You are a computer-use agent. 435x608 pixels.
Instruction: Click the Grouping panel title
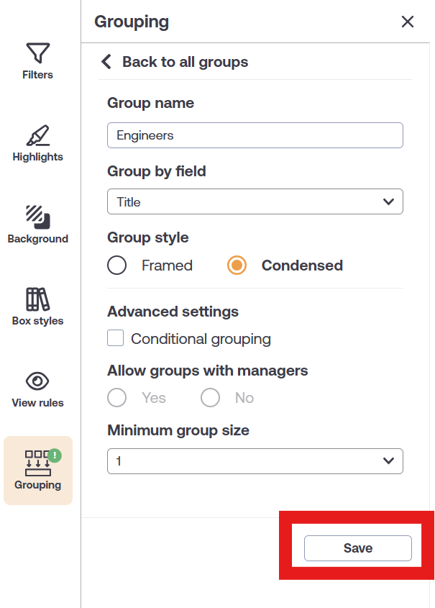(132, 22)
